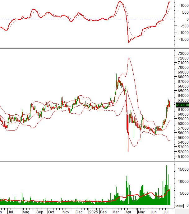Click the 71000 price axis label
Screen dimensions: 189x214
pyautogui.click(x=183, y=63)
